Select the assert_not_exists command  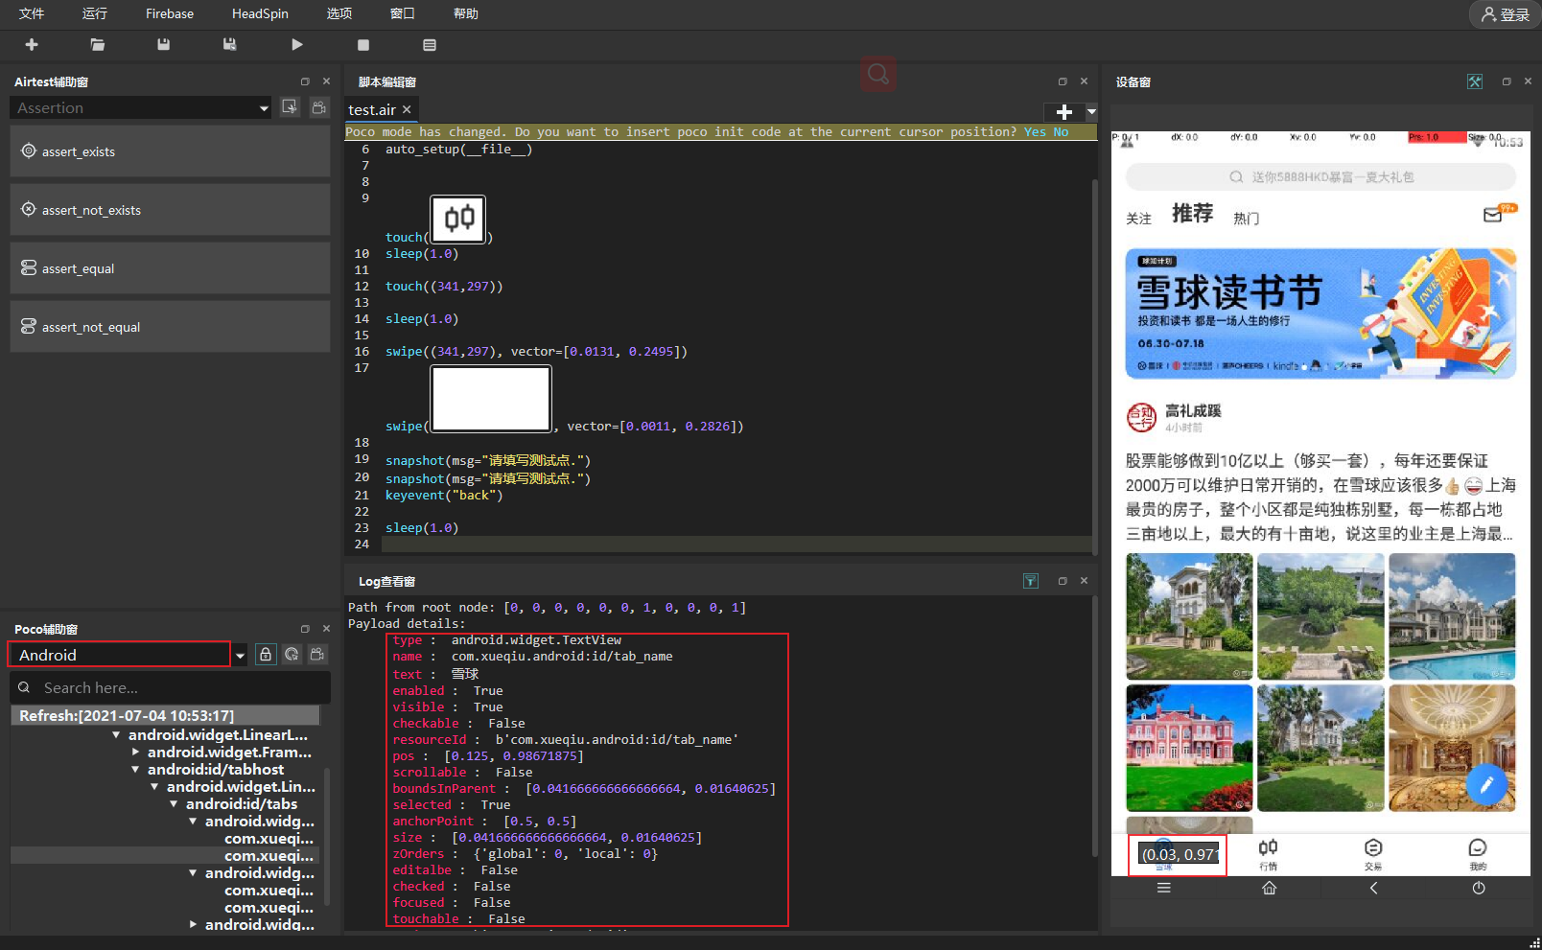(170, 210)
